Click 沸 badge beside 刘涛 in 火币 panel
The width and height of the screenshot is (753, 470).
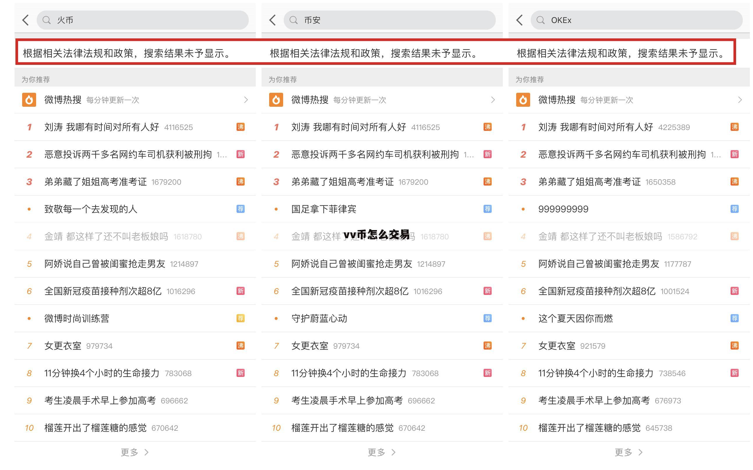[x=240, y=127]
